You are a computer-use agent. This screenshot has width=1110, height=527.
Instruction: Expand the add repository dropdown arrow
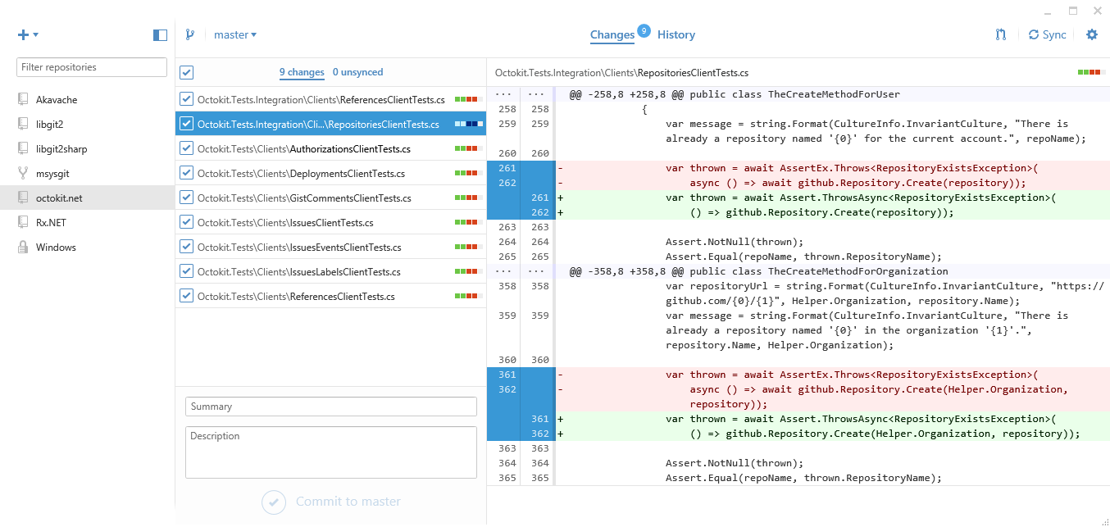tap(35, 34)
